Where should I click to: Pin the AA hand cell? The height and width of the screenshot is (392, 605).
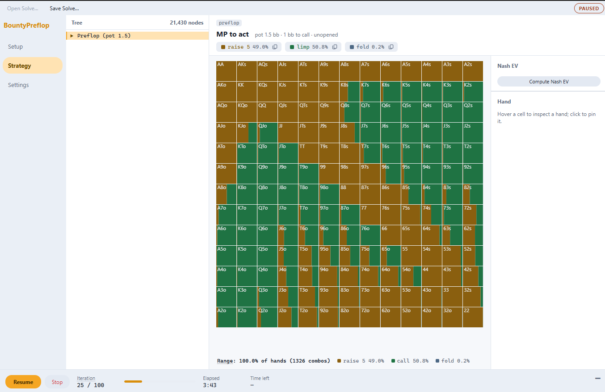tap(227, 71)
